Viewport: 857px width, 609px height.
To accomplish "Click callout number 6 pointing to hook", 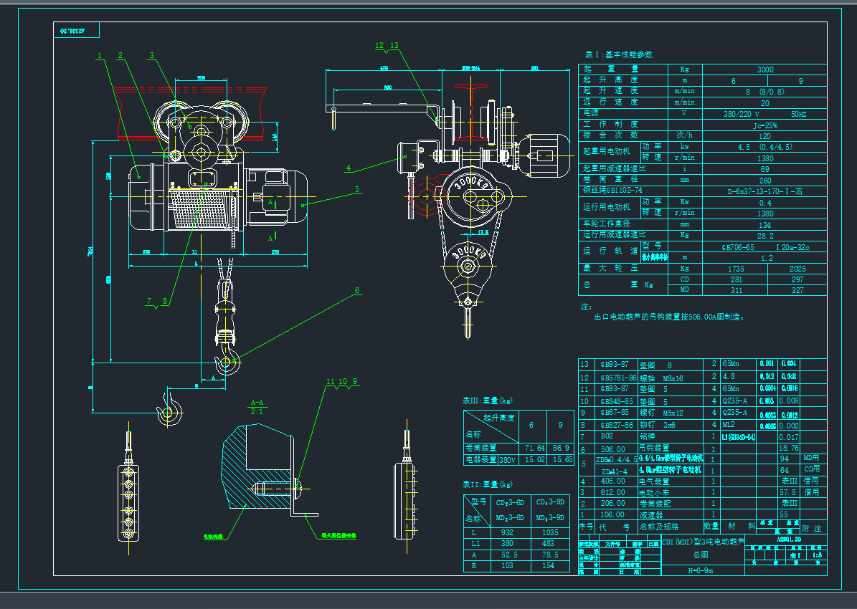I will coord(356,291).
